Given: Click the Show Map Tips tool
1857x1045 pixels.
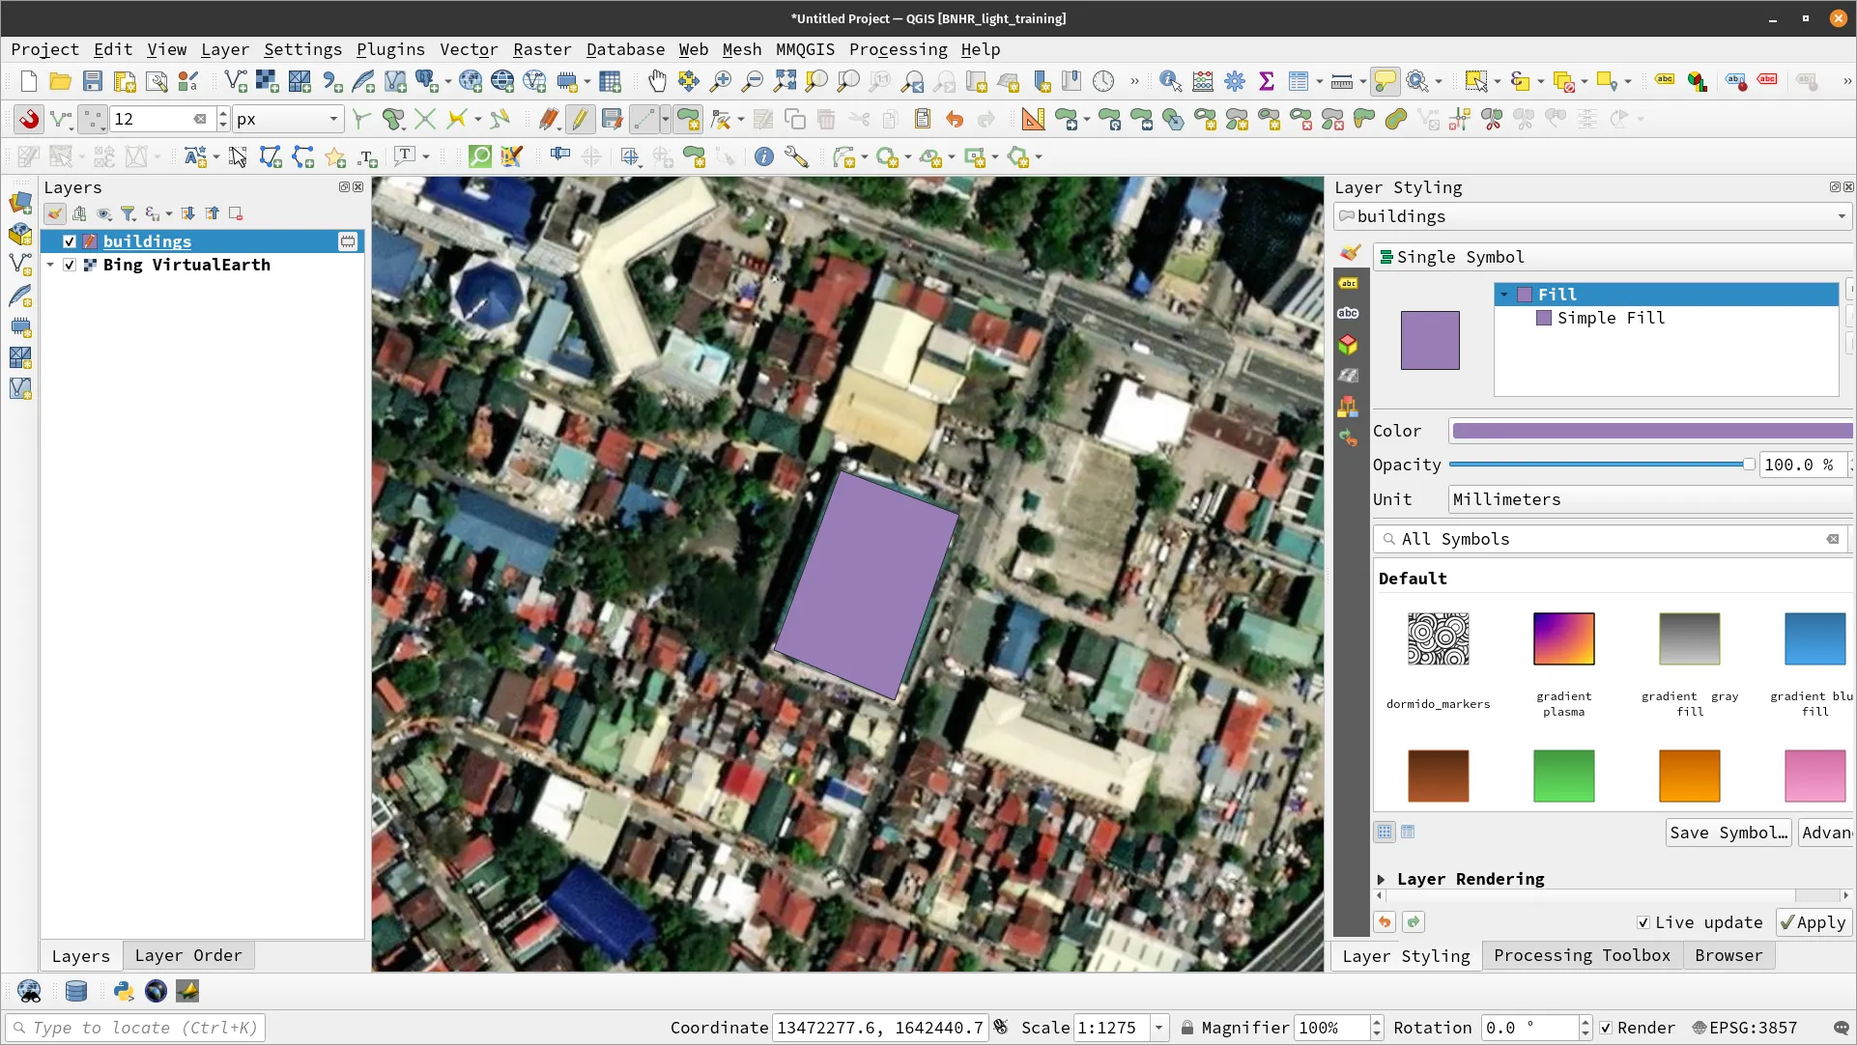Looking at the screenshot, I should pyautogui.click(x=1386, y=81).
